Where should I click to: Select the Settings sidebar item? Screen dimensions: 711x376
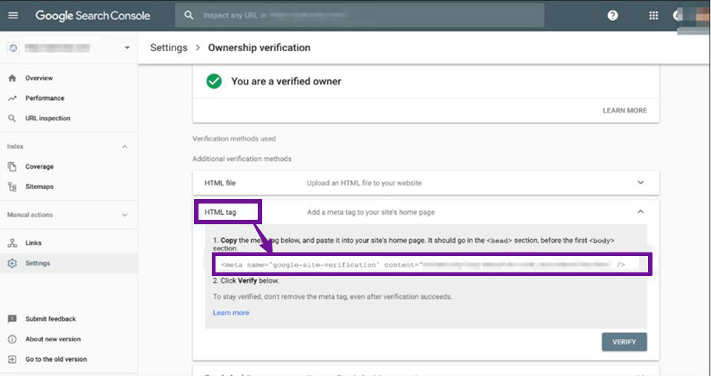(69, 263)
